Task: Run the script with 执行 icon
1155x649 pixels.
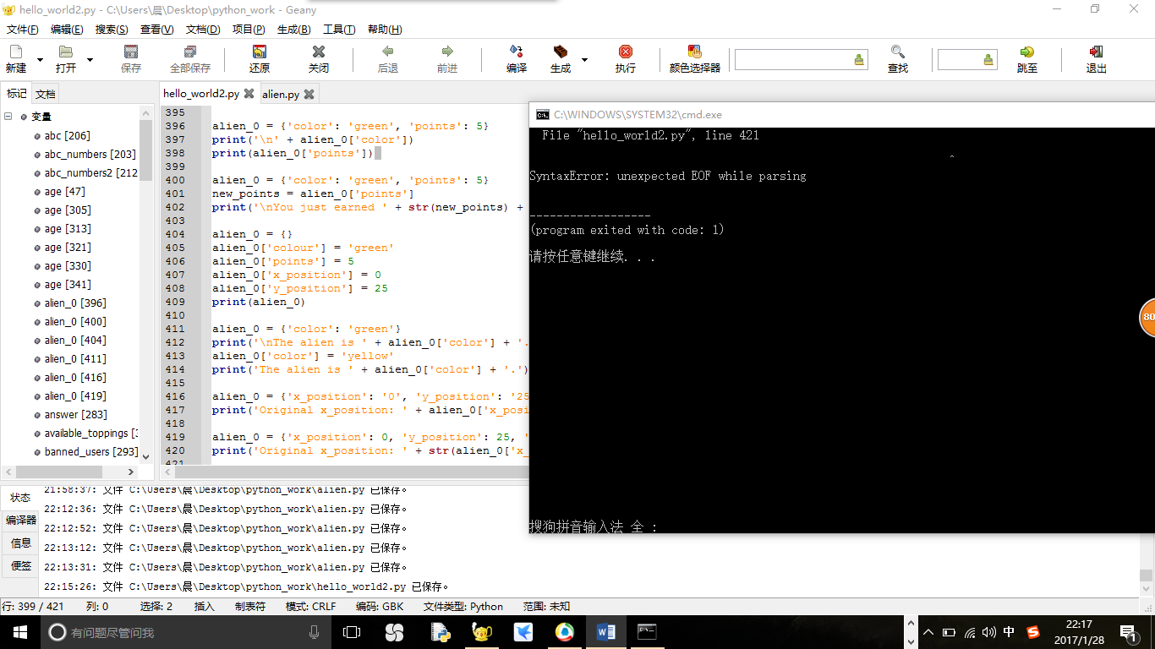Action: (x=626, y=58)
